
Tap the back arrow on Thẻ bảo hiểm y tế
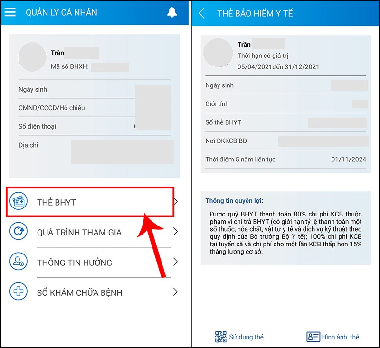202,13
